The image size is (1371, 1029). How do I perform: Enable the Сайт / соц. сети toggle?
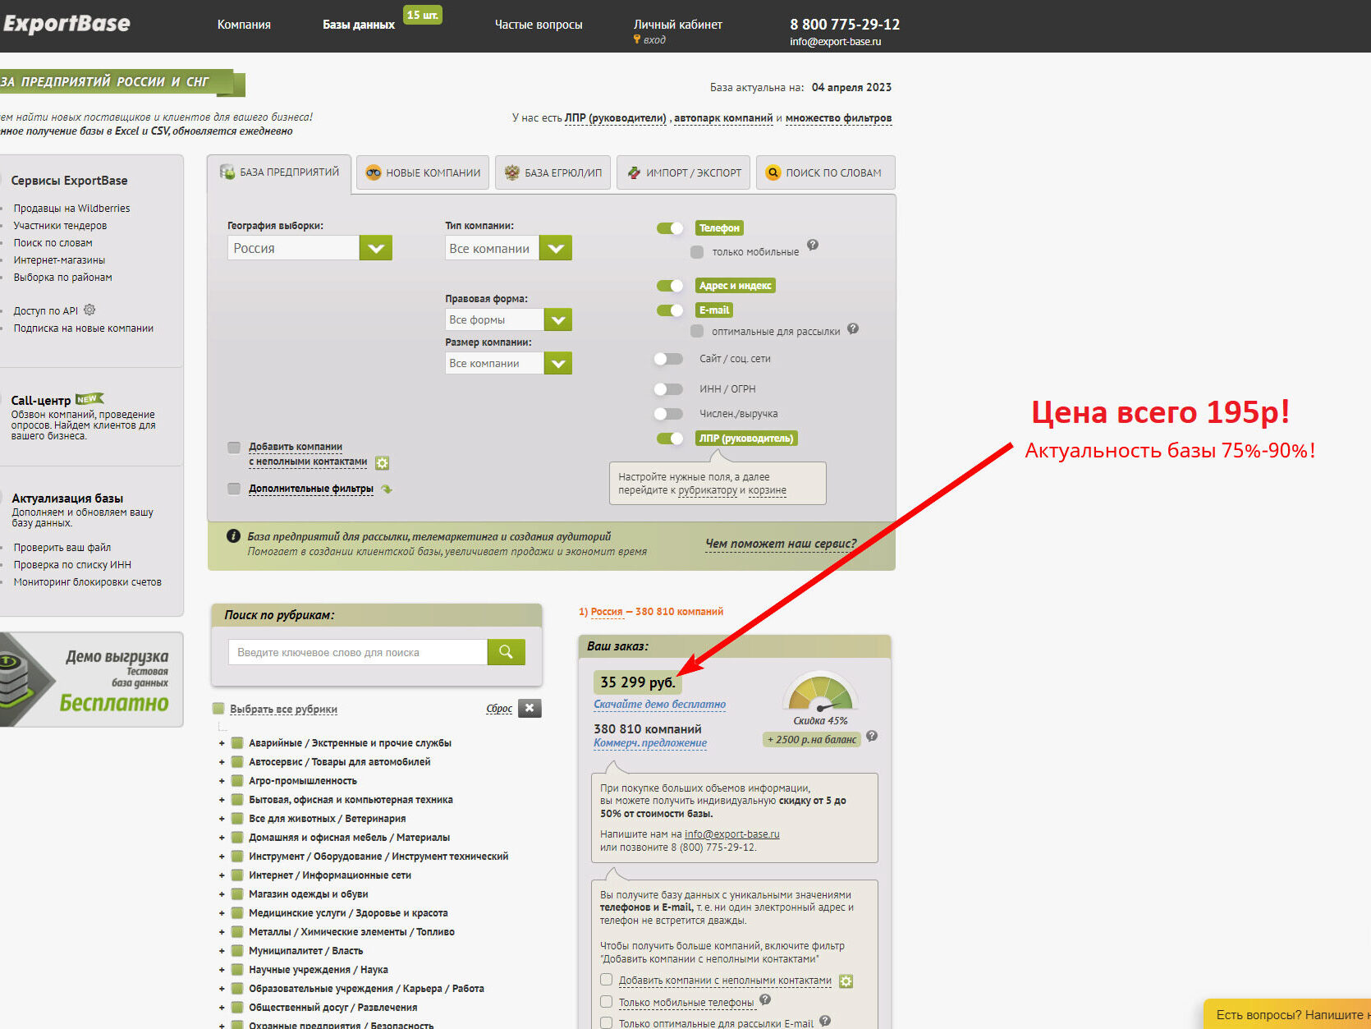668,359
